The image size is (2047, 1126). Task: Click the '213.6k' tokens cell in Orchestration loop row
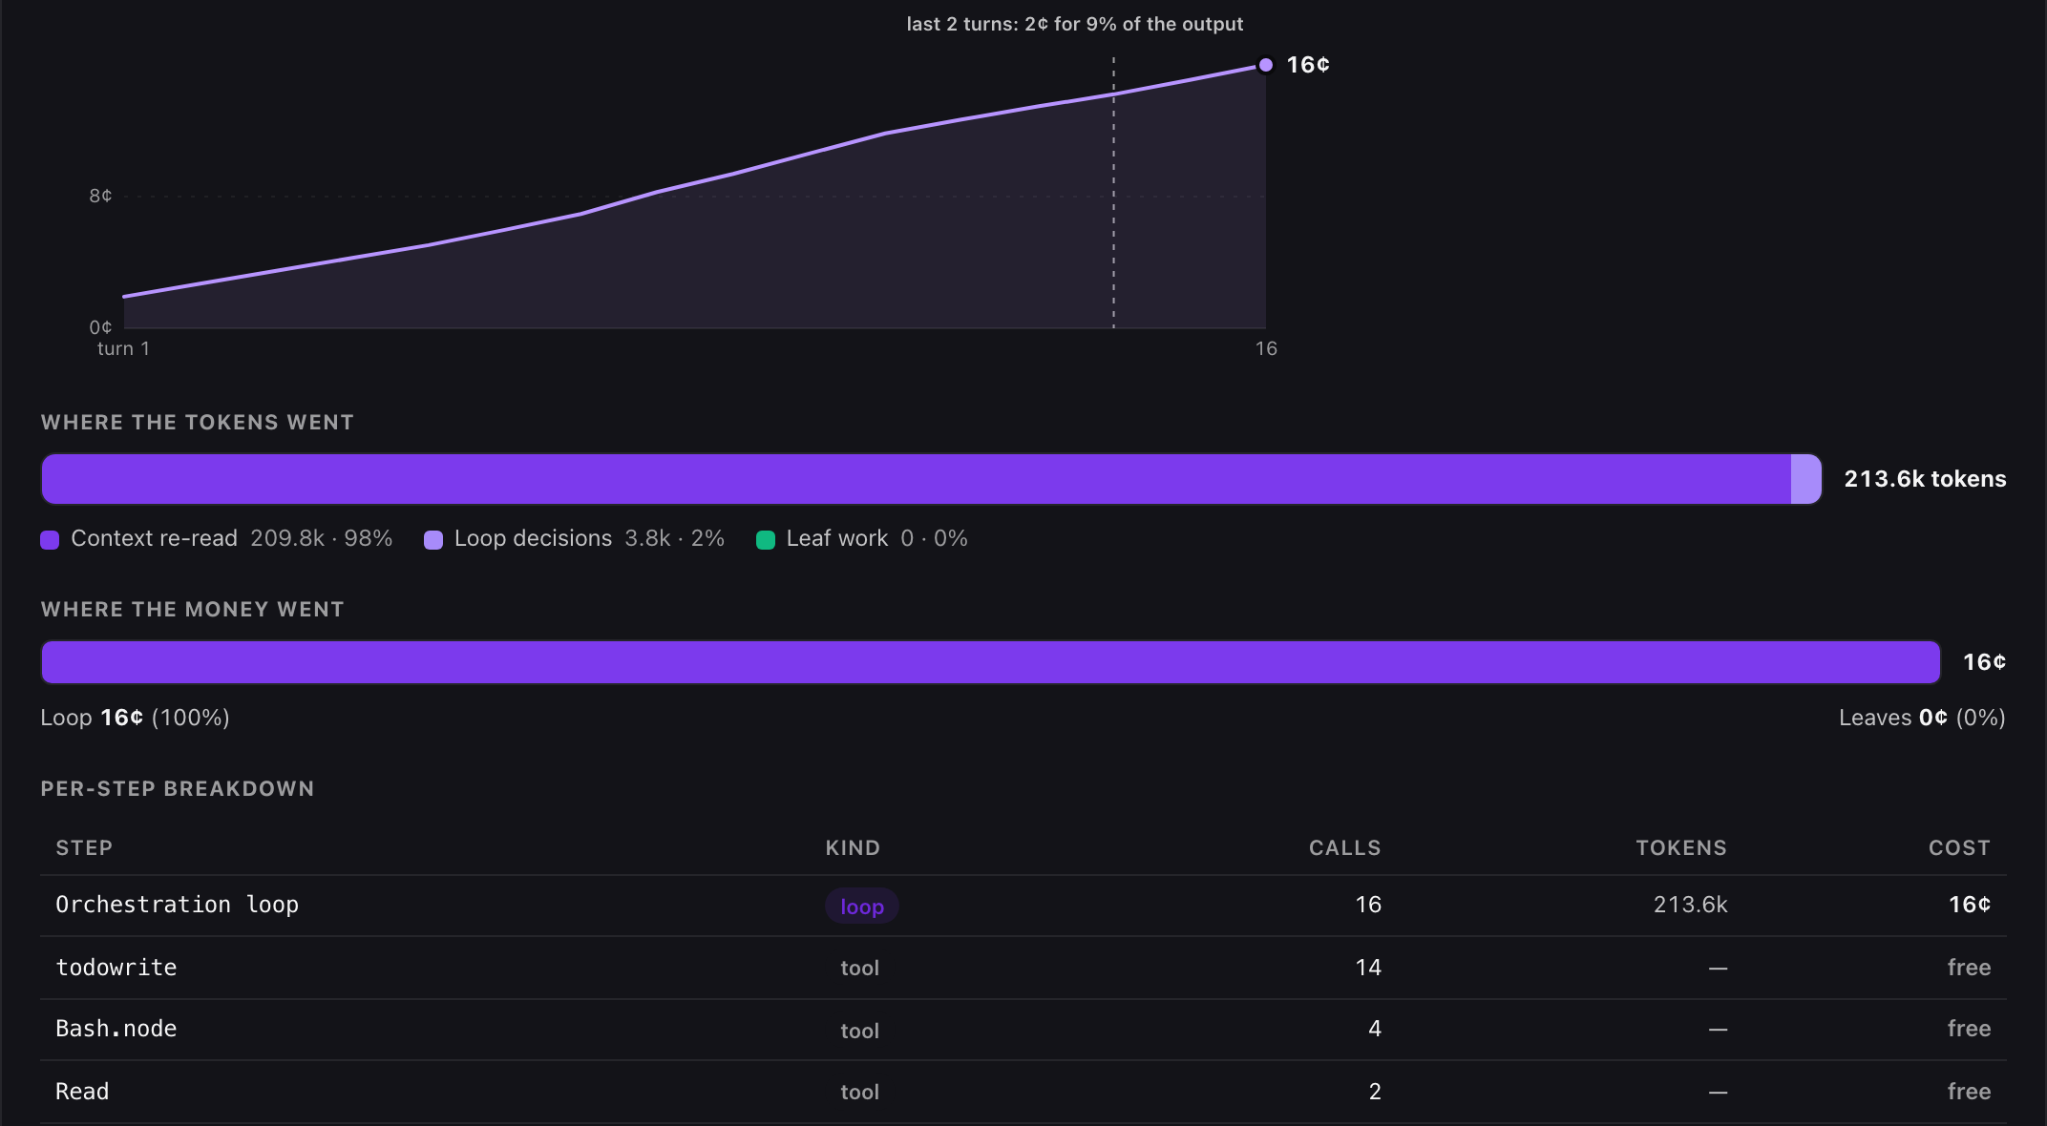[x=1690, y=905]
